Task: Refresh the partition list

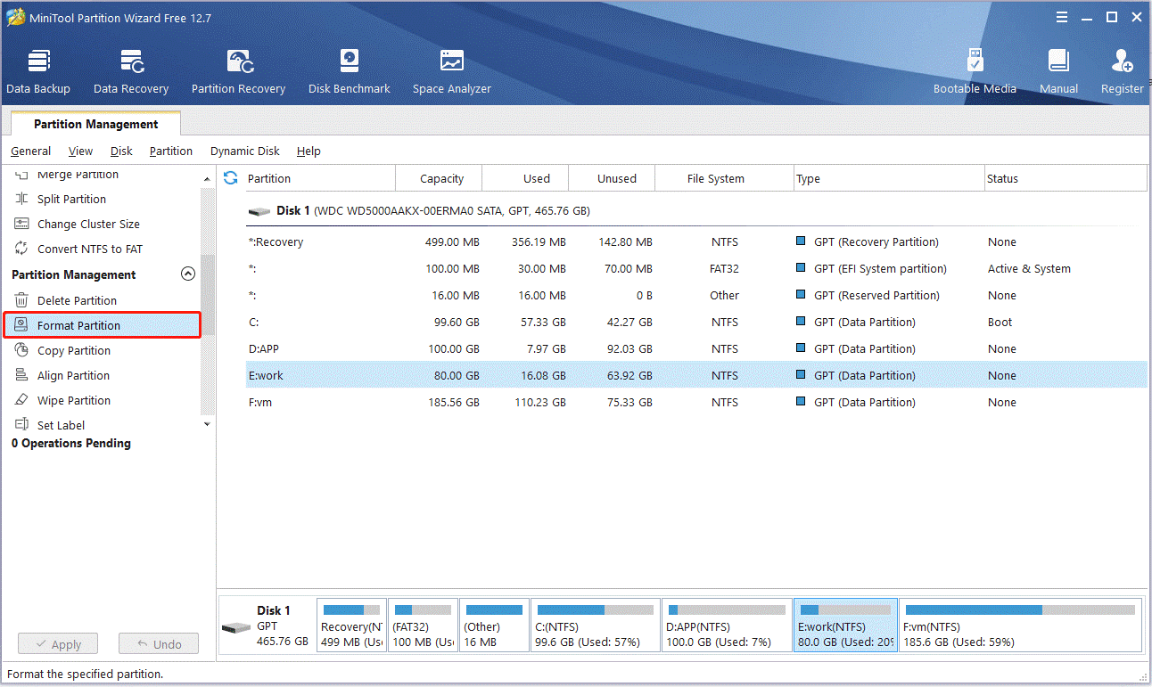Action: [231, 178]
